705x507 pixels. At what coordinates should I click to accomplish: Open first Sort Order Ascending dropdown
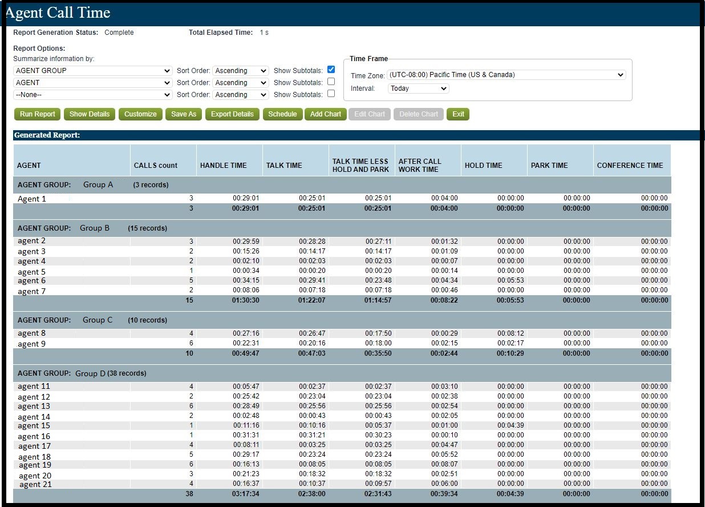241,71
